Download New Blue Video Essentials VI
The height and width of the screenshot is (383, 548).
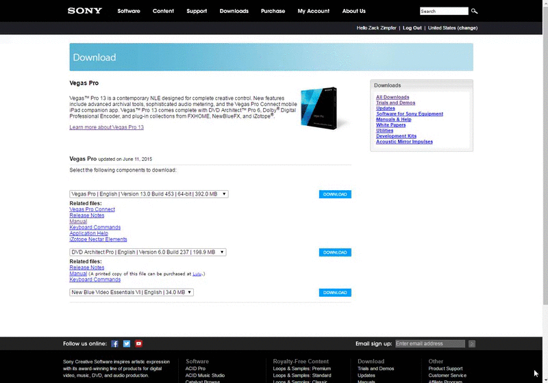335,293
